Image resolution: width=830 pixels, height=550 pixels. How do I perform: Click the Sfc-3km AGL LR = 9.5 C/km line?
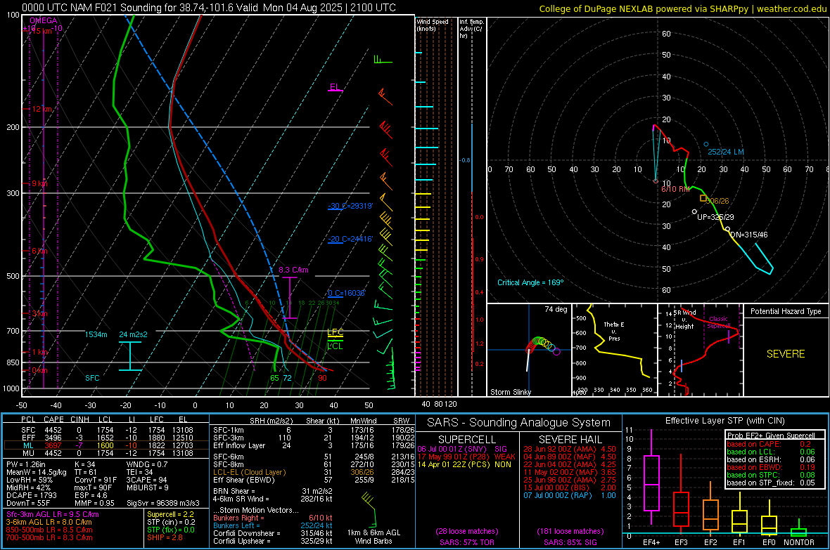[53, 514]
